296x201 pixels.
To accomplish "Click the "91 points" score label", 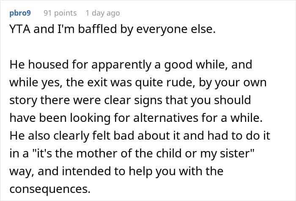I will pos(60,13).
